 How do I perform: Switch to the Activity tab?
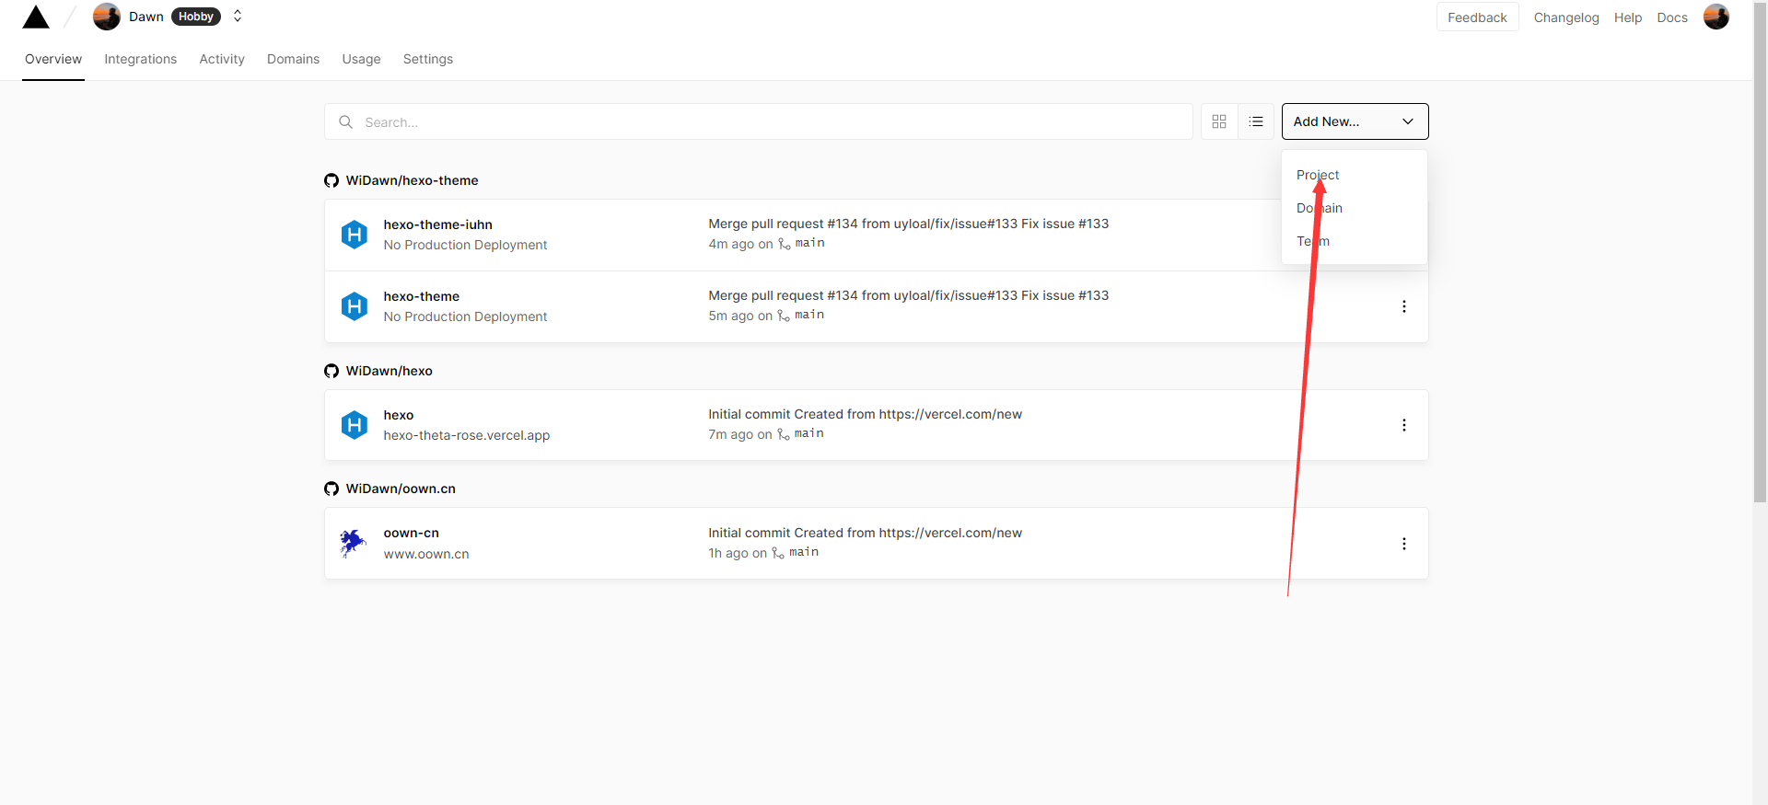(x=222, y=59)
